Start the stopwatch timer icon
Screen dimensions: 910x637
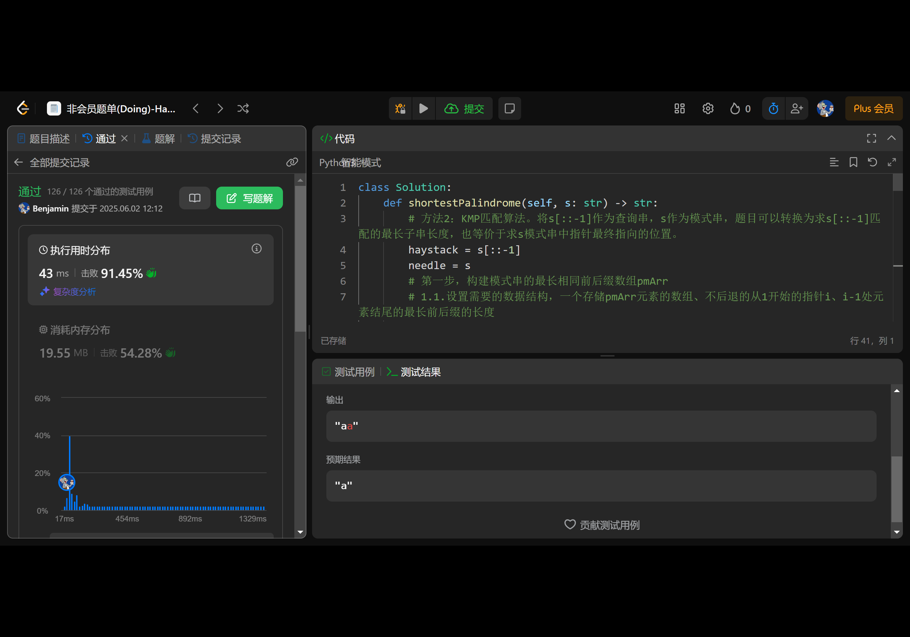(773, 108)
